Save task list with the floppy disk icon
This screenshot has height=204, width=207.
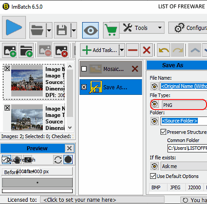click(62, 30)
